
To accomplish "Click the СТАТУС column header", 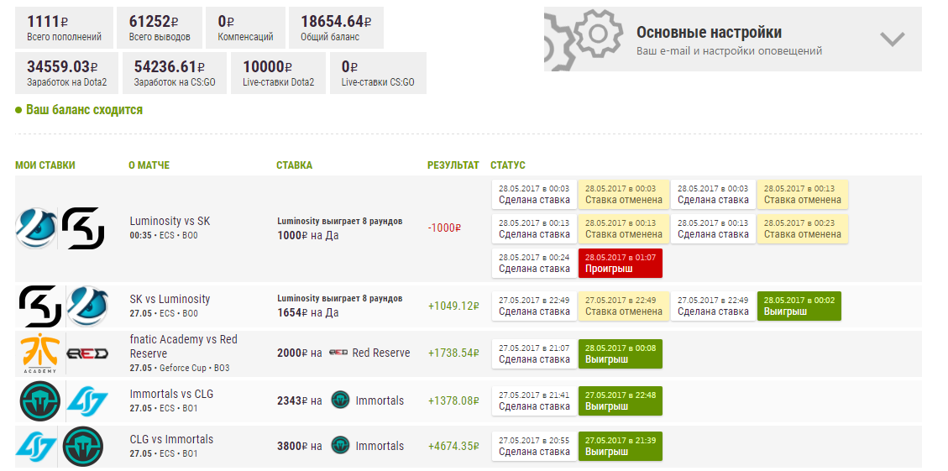I will [508, 165].
